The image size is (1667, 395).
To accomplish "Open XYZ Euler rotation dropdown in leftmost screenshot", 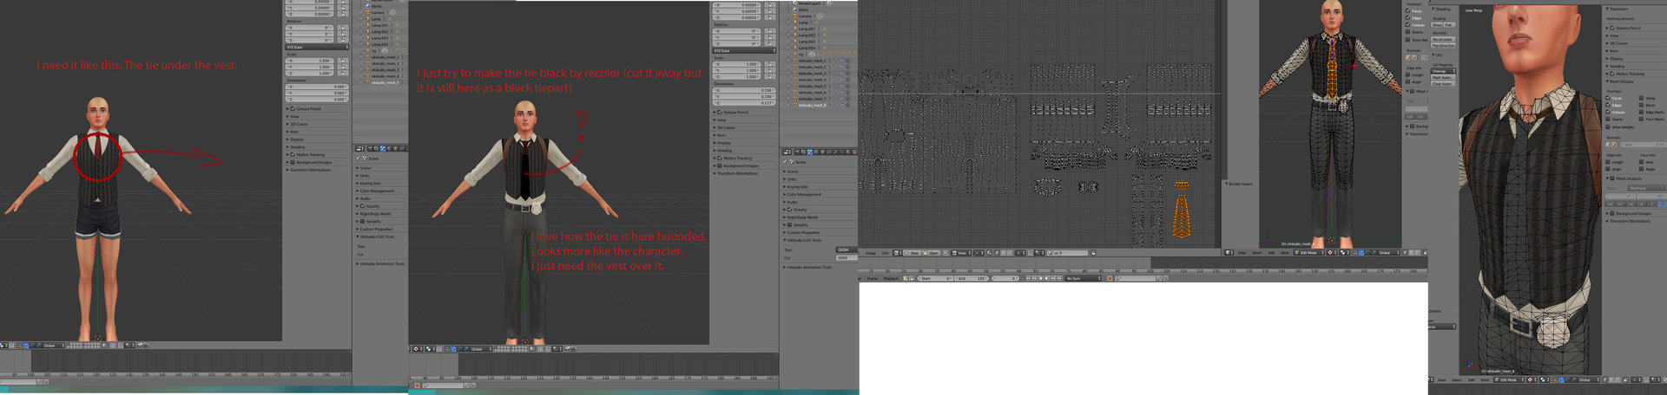I will point(318,47).
